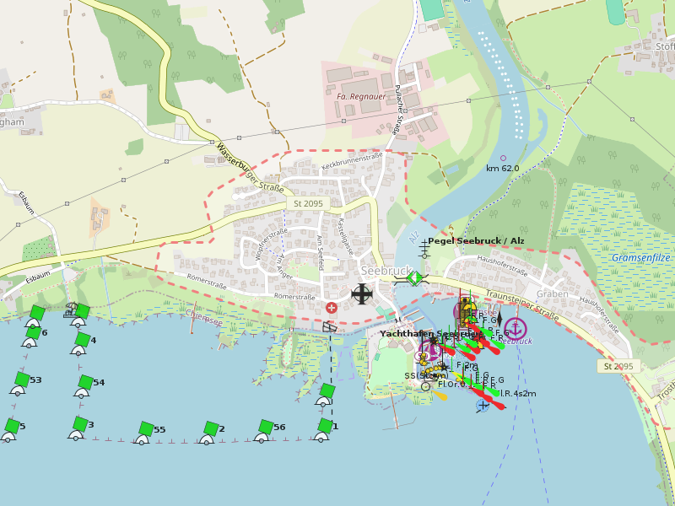Click green buoy number 3

80,424
